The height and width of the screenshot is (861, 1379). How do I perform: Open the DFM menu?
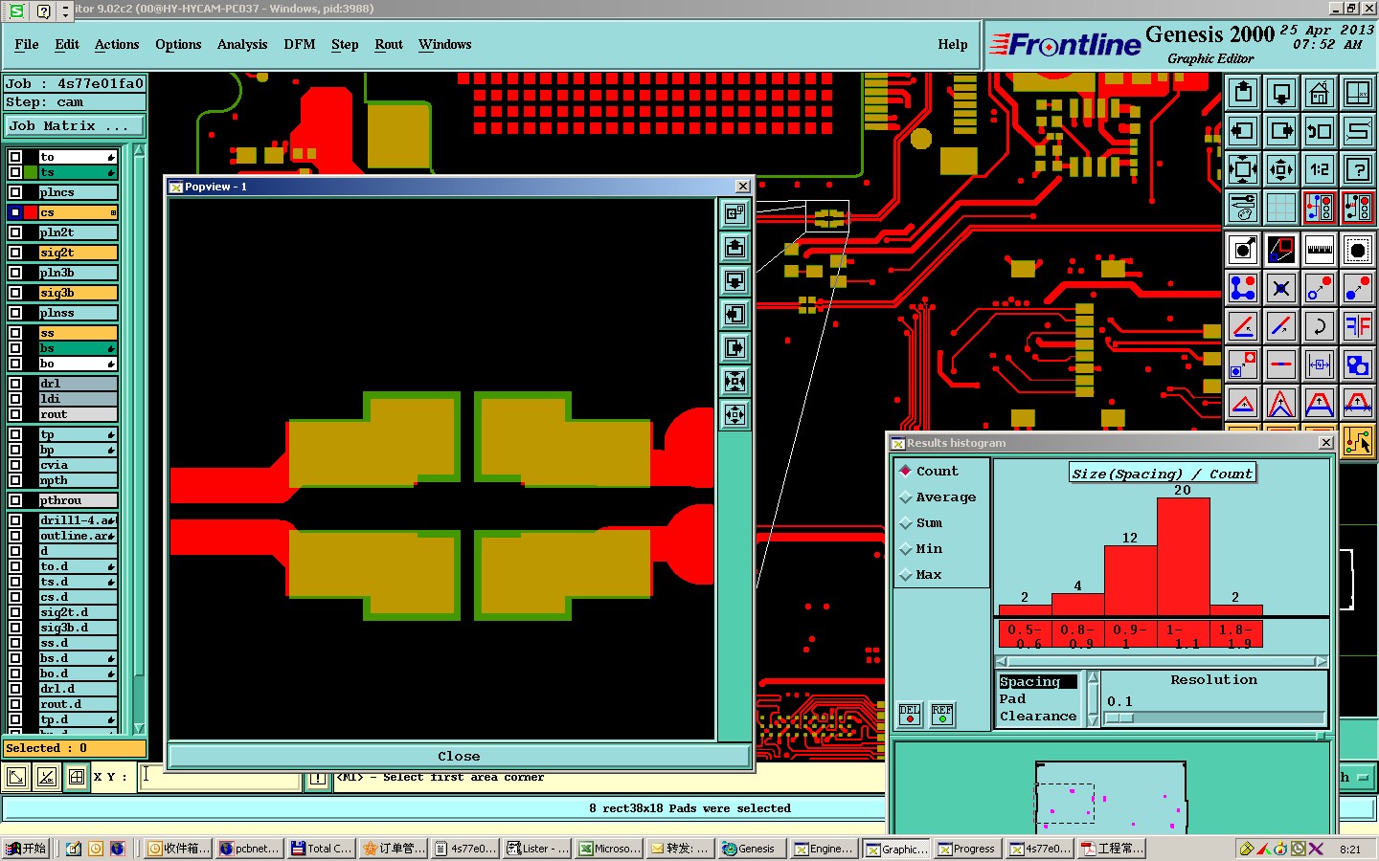click(x=300, y=44)
